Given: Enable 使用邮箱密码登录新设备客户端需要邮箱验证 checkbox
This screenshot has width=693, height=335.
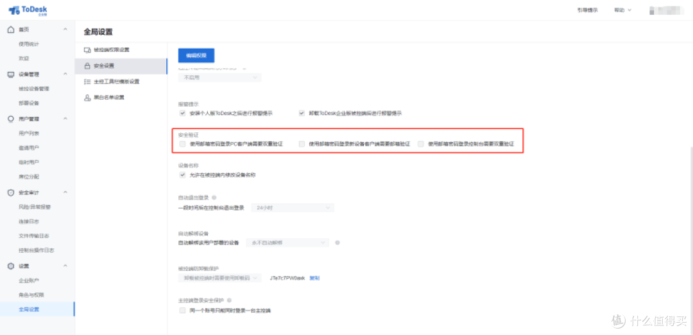Looking at the screenshot, I should click(302, 144).
